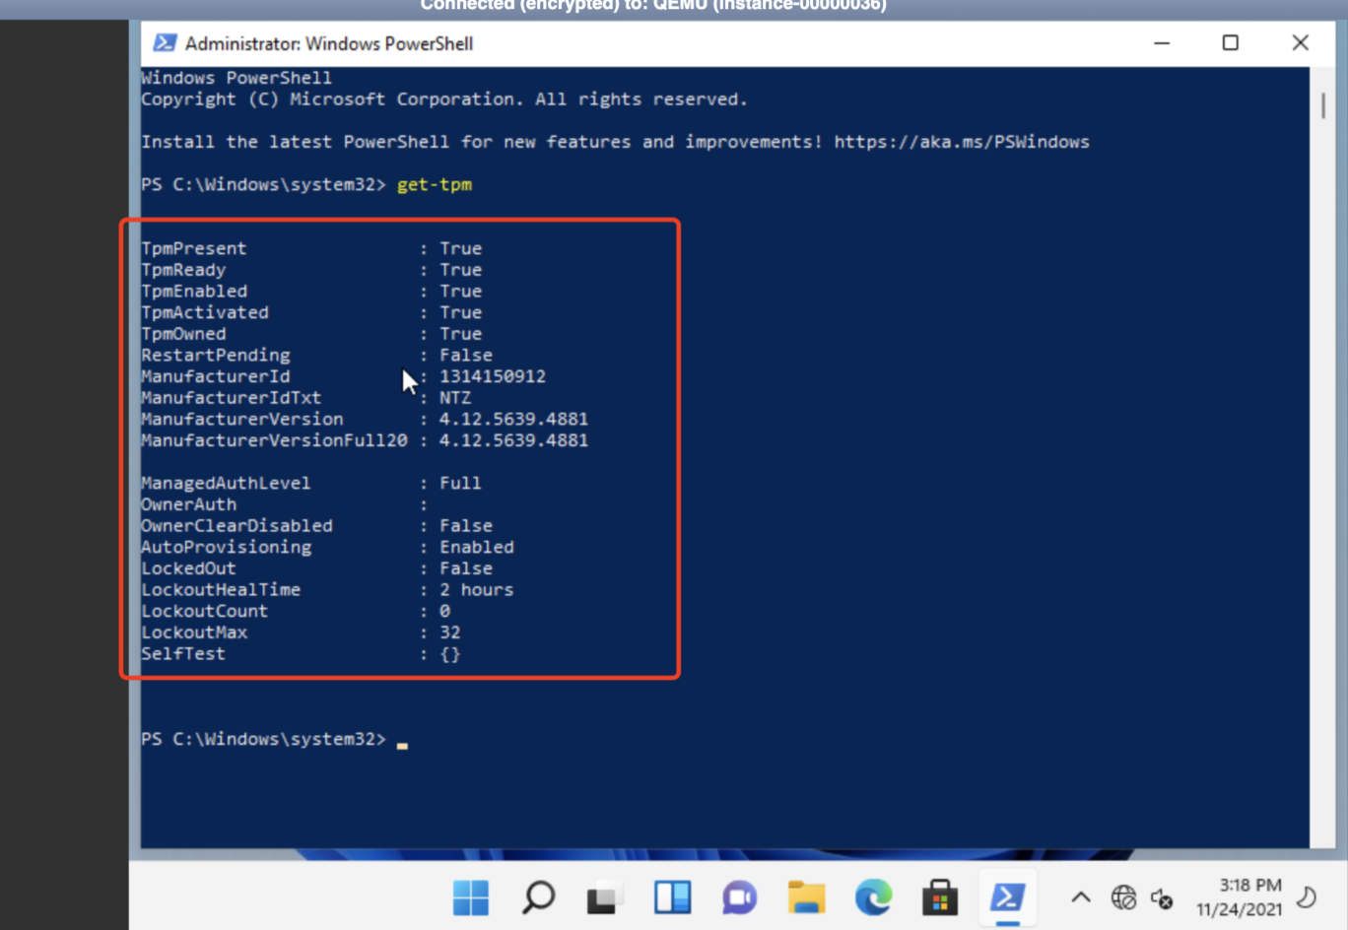The height and width of the screenshot is (930, 1348).
Task: Open File Explorer folder icon
Action: [806, 897]
